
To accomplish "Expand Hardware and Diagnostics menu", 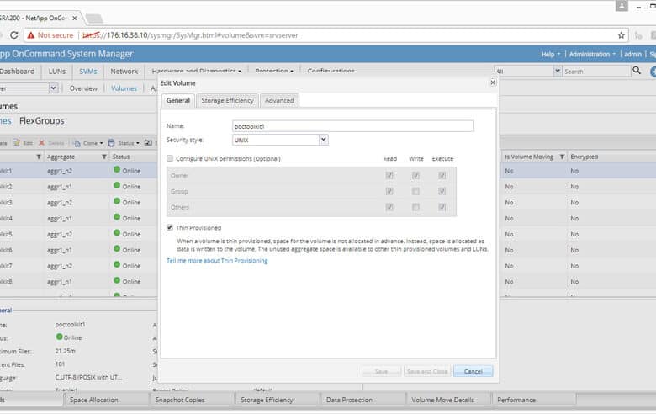I will (196, 72).
